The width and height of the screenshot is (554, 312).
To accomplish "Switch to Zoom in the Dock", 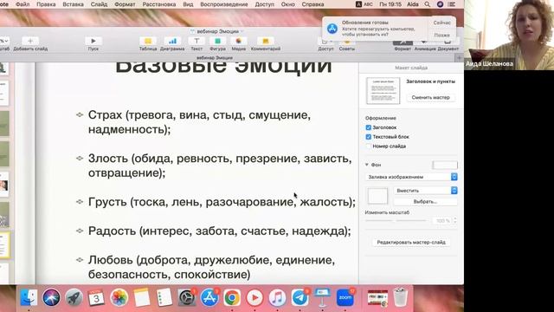I will point(345,297).
